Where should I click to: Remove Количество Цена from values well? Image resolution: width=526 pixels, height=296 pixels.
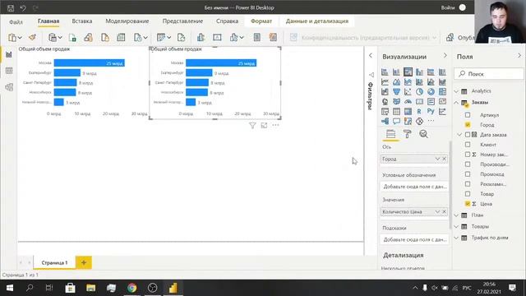(444, 212)
